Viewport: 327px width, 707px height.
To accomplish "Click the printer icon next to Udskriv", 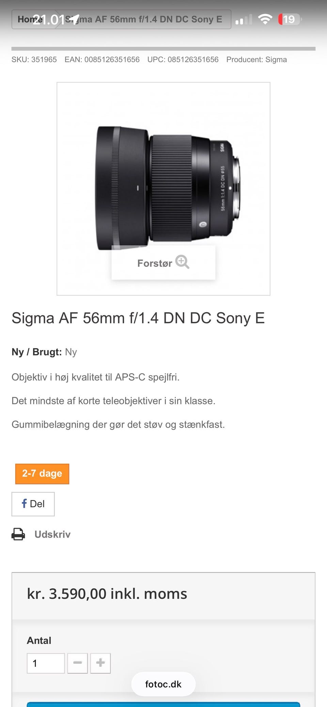I will tap(18, 534).
